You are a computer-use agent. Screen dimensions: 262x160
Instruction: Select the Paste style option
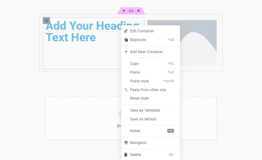click(x=139, y=81)
